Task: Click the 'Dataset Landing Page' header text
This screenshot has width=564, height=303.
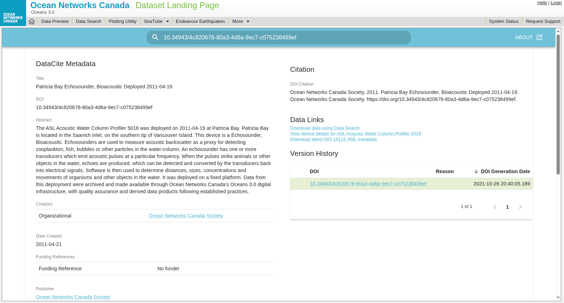Action: point(177,5)
